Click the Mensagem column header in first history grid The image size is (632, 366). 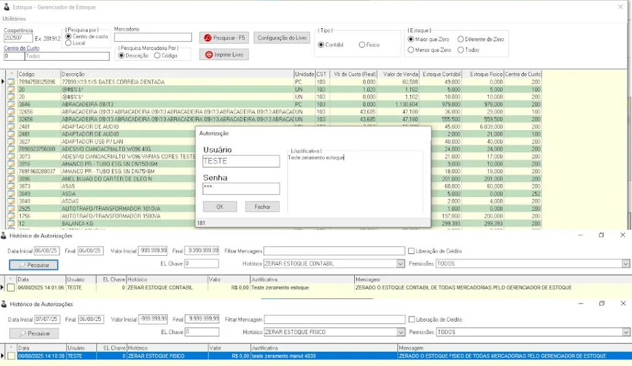point(492,279)
